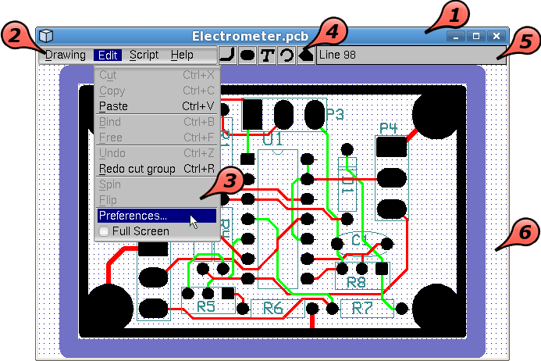541x361 pixels.
Task: Enable the Full Screen checkbox
Action: pos(105,231)
